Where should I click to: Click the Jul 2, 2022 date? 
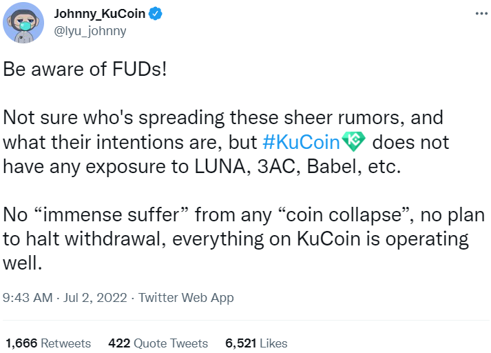coord(95,298)
